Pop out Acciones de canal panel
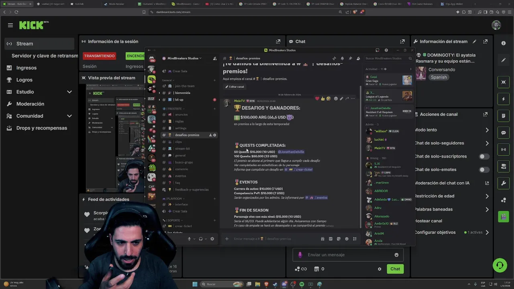514x289 pixels. pyautogui.click(x=485, y=114)
